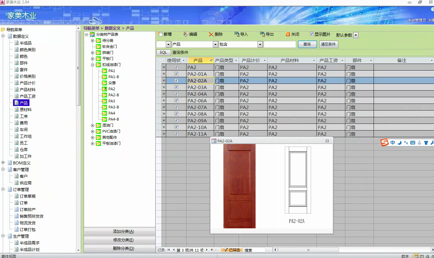Open 产品计价 in navigation menu
This screenshot has width=434, height=258.
click(x=28, y=83)
